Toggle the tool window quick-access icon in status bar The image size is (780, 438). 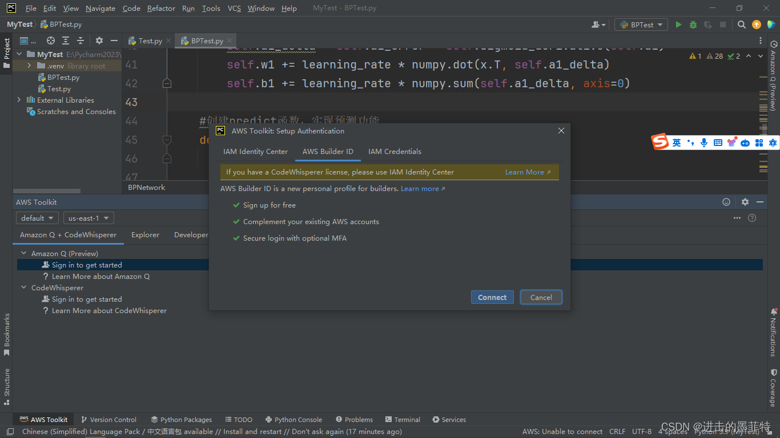coord(10,432)
